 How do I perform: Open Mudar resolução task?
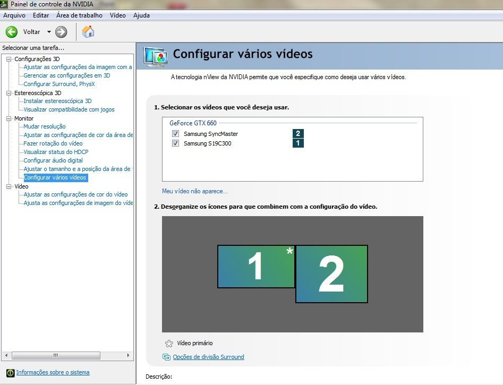click(44, 126)
